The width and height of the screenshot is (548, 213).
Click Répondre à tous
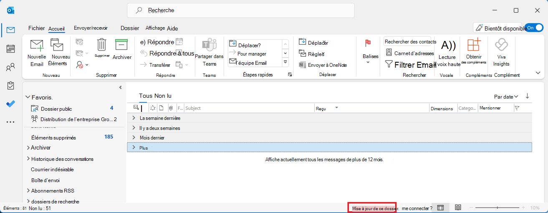point(167,53)
